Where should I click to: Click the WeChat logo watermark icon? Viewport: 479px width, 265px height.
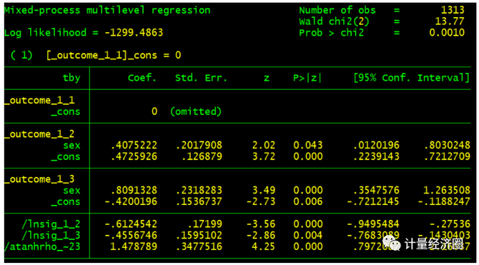[x=392, y=243]
